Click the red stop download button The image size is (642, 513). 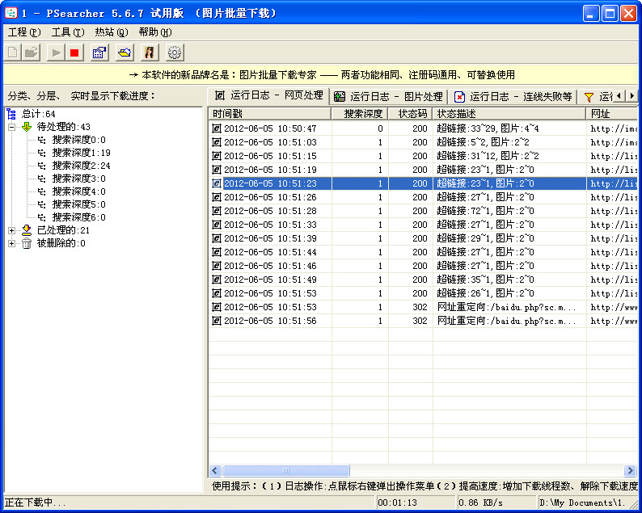[x=74, y=53]
